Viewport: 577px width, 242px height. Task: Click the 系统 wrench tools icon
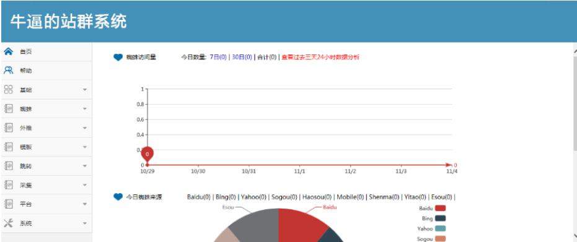pos(8,223)
